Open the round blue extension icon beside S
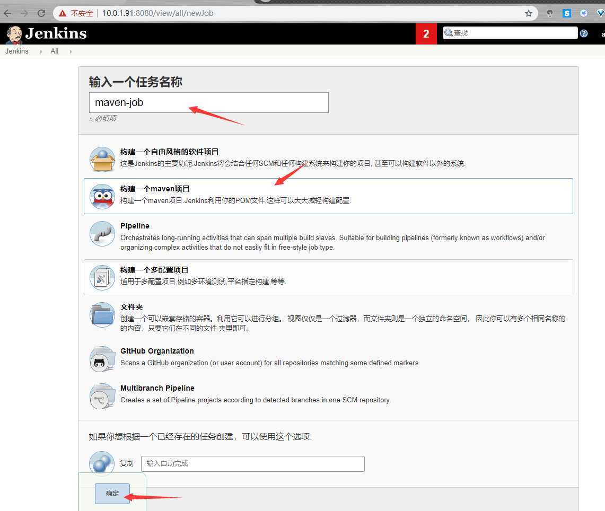The width and height of the screenshot is (605, 511). click(584, 13)
